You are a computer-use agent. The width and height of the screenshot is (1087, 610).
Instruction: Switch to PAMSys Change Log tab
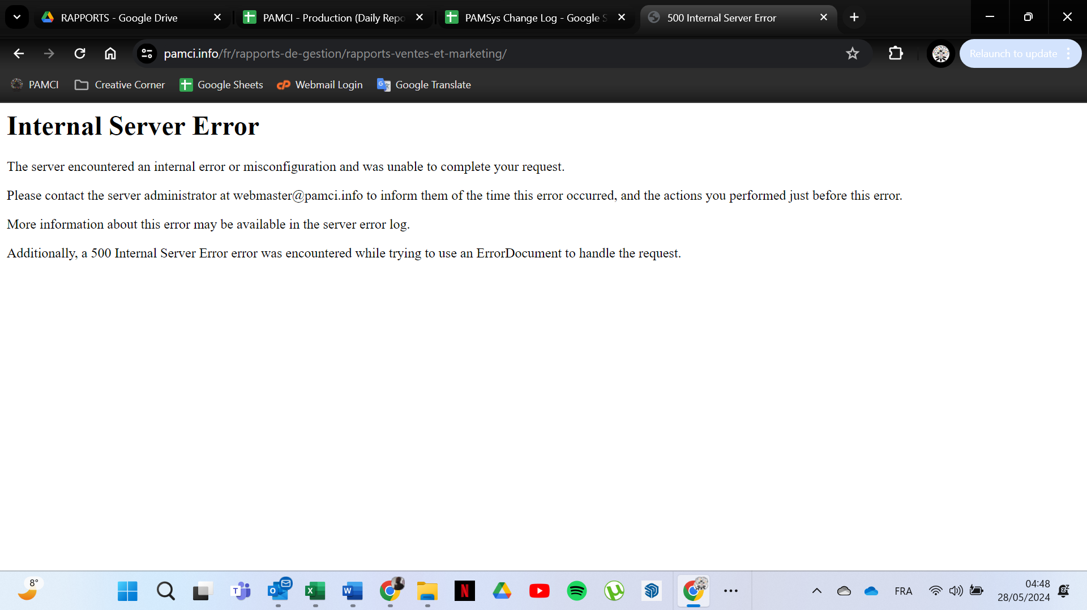536,18
